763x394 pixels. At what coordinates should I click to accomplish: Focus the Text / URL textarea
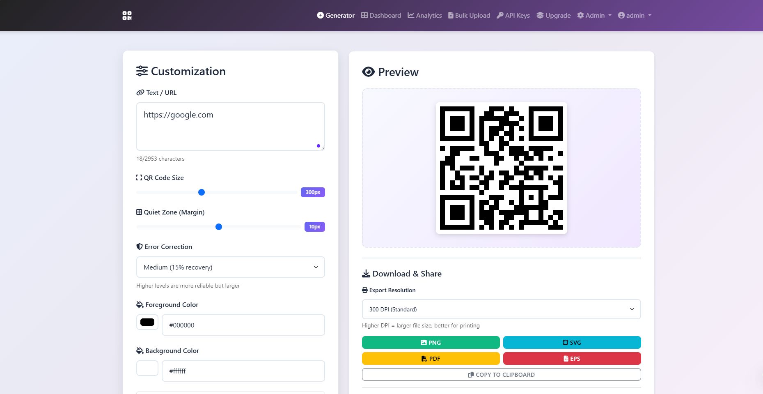pyautogui.click(x=231, y=127)
